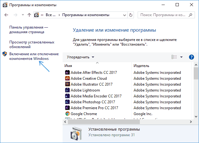
Task: Refresh the programs list
Action: click(x=131, y=15)
